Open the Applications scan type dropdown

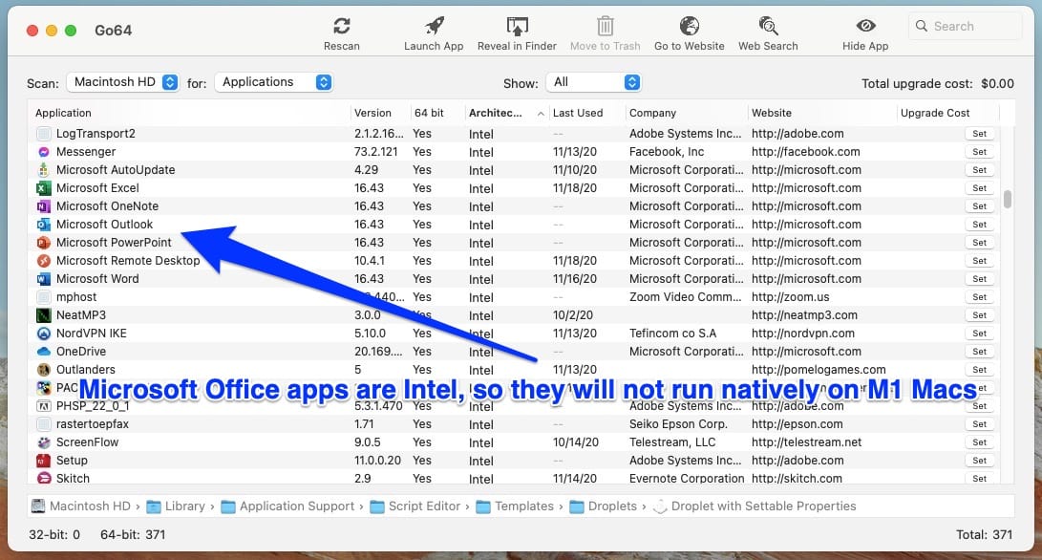tap(273, 82)
